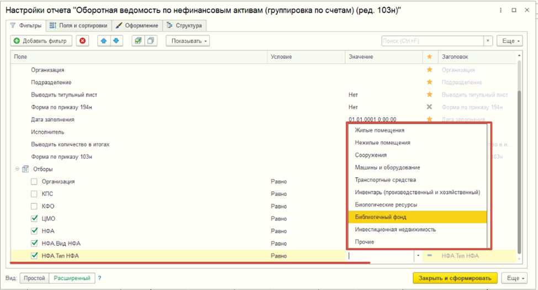Open the top Еще menu

pos(510,41)
